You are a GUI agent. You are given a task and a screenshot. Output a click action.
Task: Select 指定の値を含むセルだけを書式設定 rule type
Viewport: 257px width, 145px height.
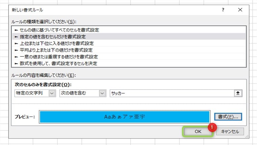pyautogui.click(x=128, y=37)
